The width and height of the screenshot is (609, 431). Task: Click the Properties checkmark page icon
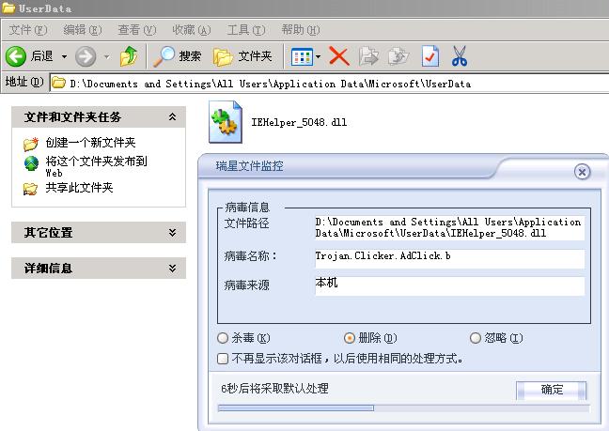(x=429, y=56)
